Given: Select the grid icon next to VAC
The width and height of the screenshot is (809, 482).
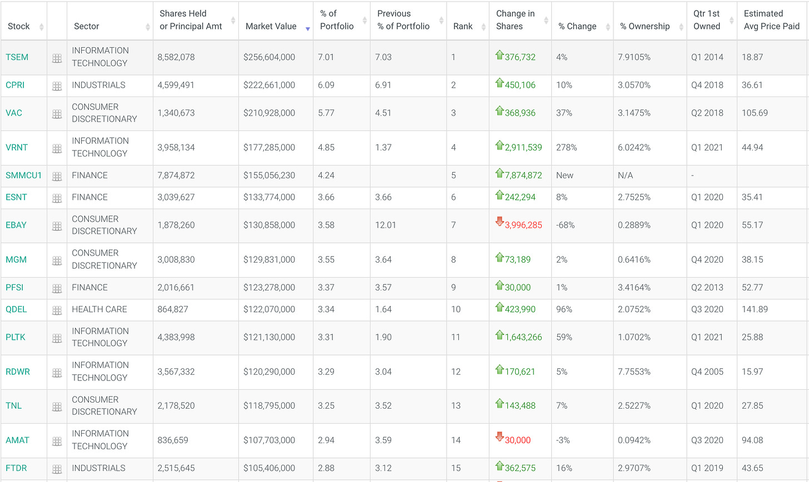Looking at the screenshot, I should pos(56,113).
